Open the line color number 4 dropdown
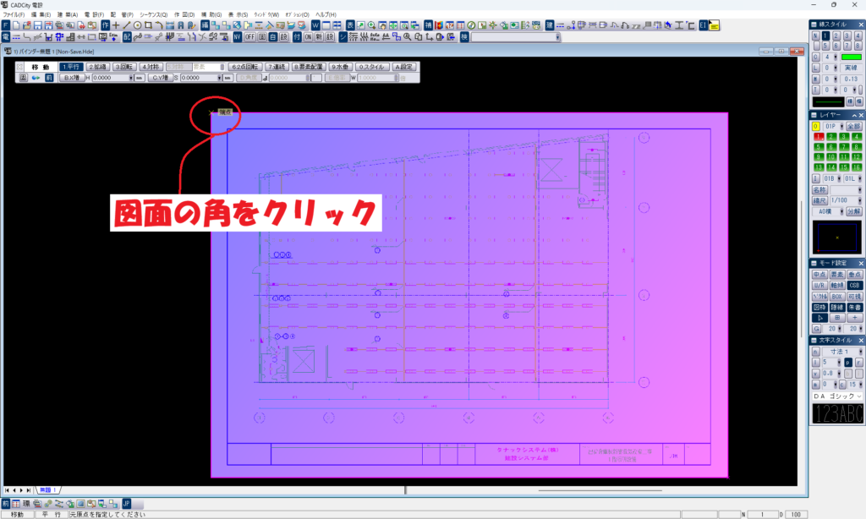The image size is (866, 519). (x=835, y=57)
